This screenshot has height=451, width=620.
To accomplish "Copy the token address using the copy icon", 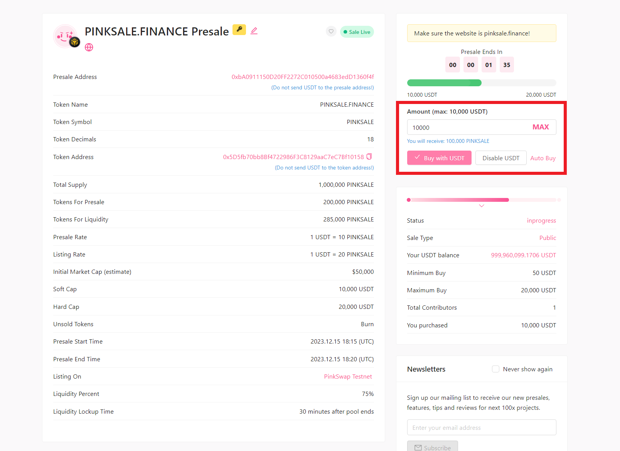I will click(369, 157).
